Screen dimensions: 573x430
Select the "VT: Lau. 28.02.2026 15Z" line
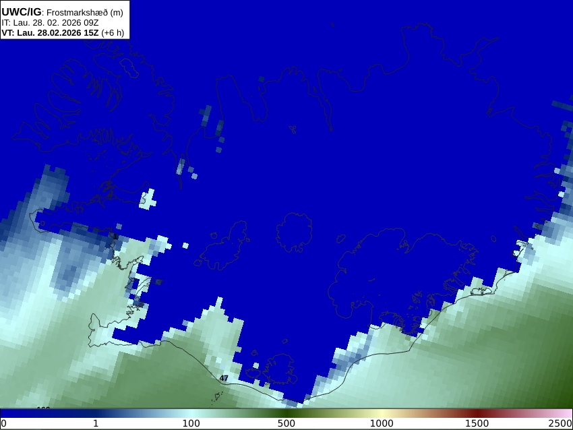click(x=50, y=33)
